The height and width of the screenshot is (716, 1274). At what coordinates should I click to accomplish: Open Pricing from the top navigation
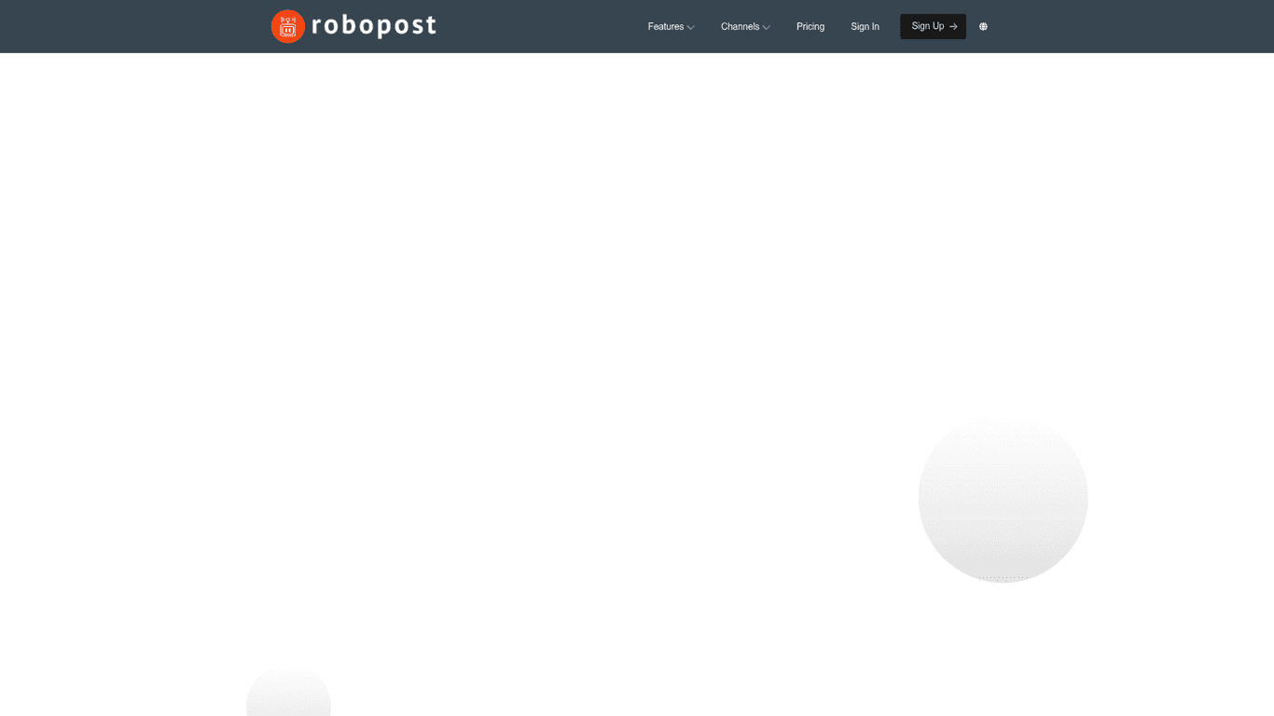[x=810, y=26]
